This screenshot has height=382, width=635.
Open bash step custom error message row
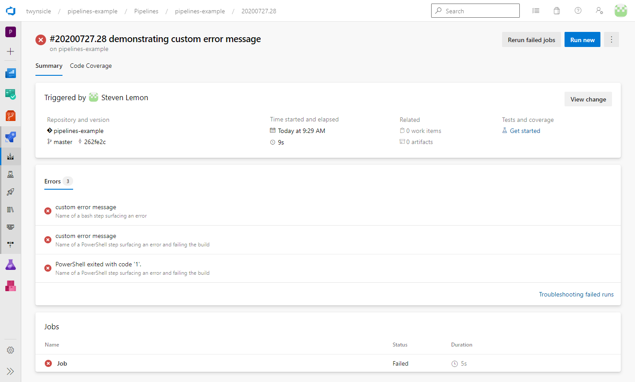click(x=328, y=211)
